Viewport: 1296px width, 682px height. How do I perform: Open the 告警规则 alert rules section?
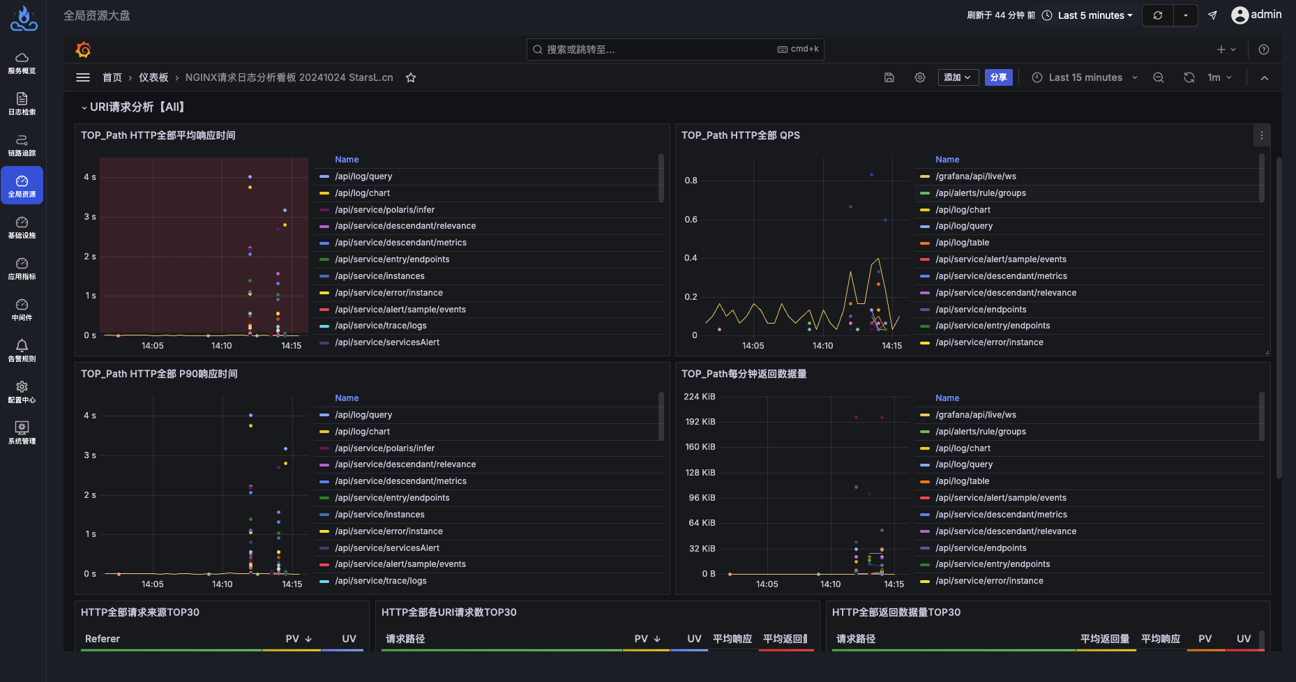point(22,350)
